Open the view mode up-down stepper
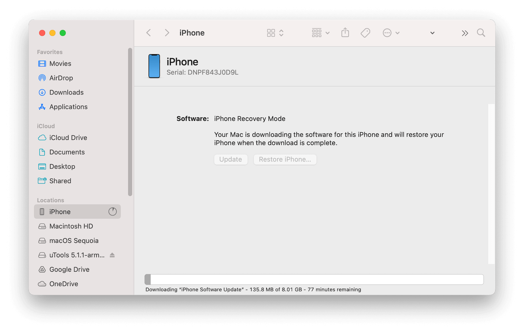The image size is (524, 333). [x=281, y=33]
